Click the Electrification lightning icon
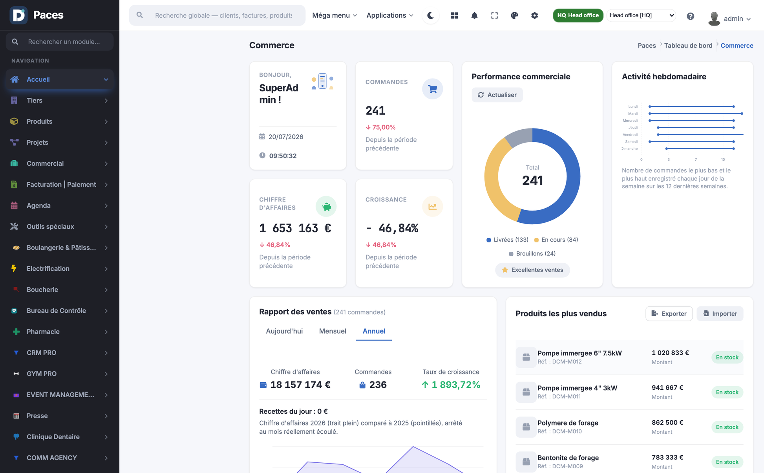764x473 pixels. point(14,268)
